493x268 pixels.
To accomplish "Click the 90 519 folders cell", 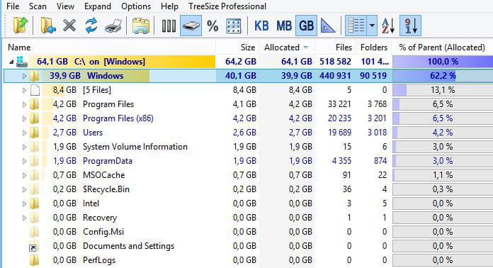I will coord(373,76).
